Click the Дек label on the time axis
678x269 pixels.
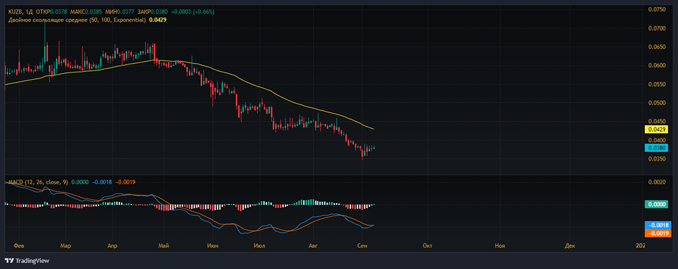click(x=570, y=246)
